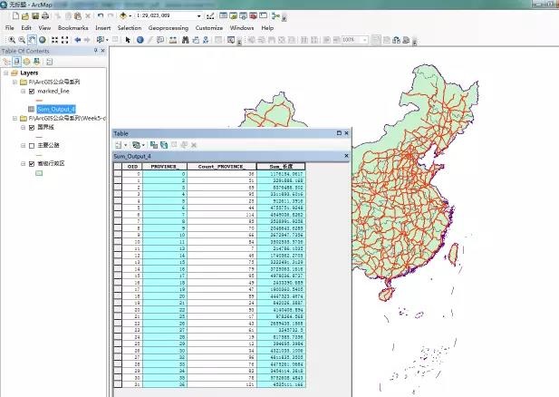Click the Count_PROVINCE_ column header

[x=221, y=166]
